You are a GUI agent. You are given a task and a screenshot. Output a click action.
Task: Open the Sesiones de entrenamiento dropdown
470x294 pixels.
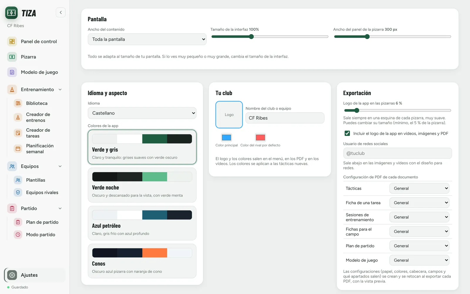pos(419,217)
